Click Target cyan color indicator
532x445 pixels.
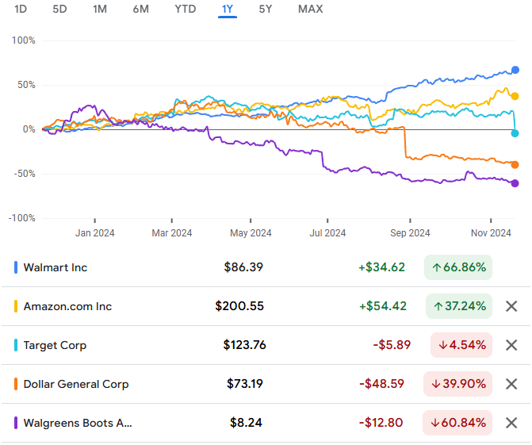click(x=16, y=345)
